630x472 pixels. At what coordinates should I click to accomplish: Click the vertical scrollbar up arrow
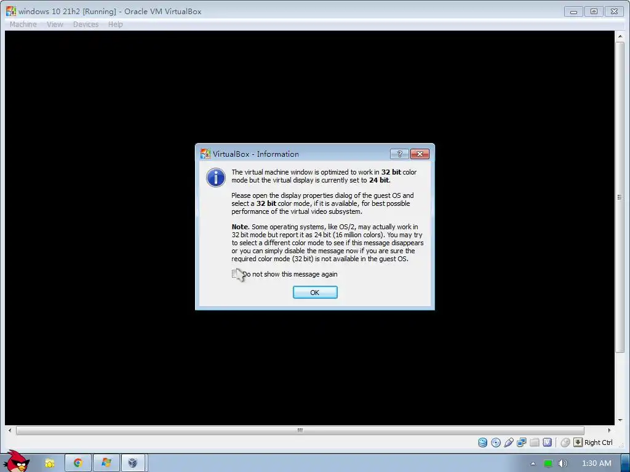point(620,36)
